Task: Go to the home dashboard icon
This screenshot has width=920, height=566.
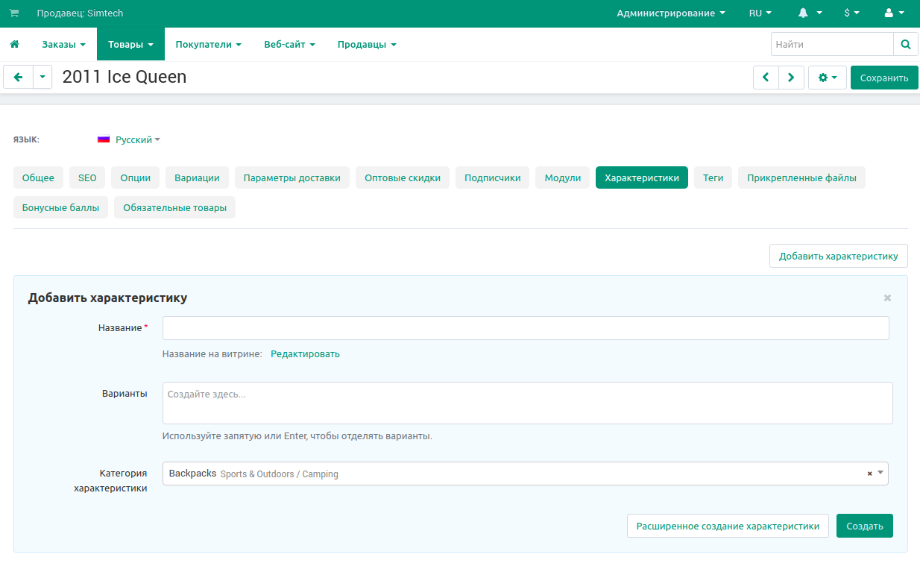Action: pyautogui.click(x=14, y=45)
